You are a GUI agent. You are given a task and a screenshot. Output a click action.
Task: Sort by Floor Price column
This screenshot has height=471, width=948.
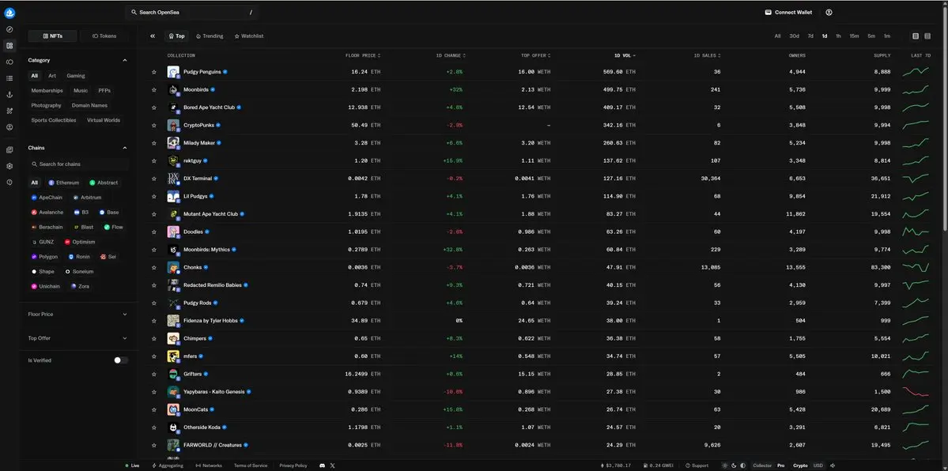click(x=363, y=55)
